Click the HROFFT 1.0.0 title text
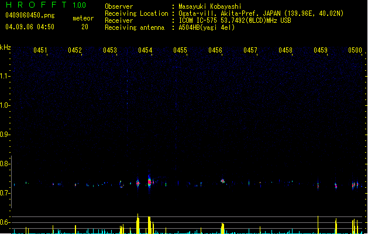 (x=46, y=5)
